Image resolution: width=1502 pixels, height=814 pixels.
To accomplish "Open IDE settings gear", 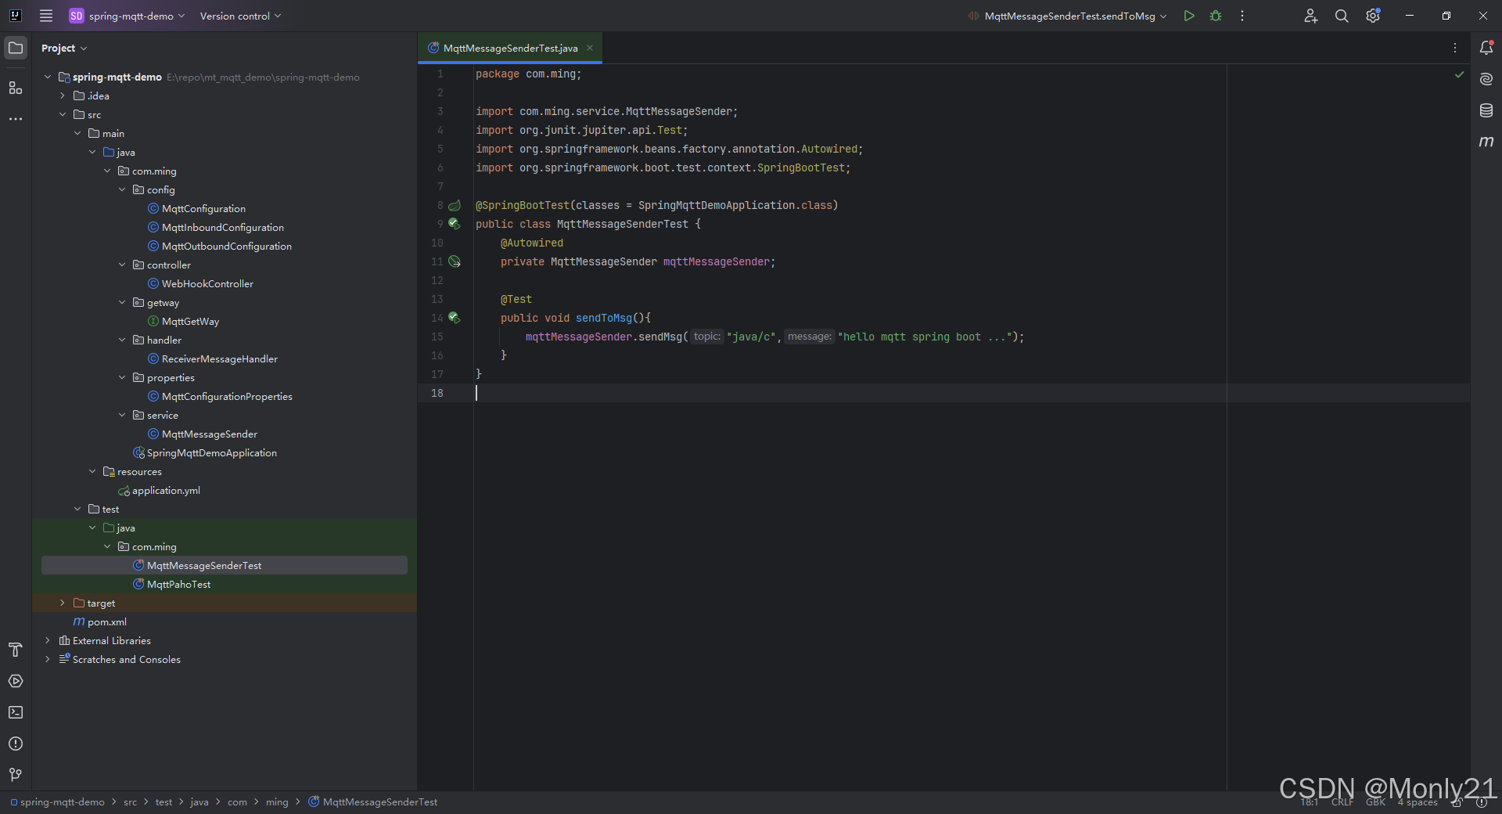I will point(1373,16).
